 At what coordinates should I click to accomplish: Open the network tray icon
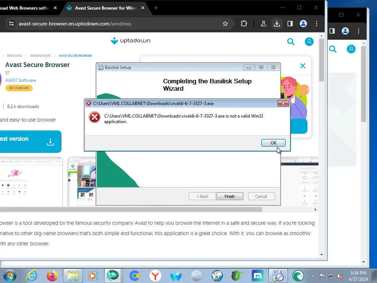coord(331,276)
